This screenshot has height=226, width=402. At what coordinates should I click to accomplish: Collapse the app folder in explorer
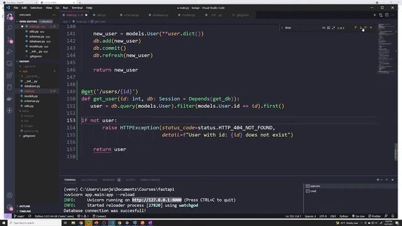click(x=24, y=72)
